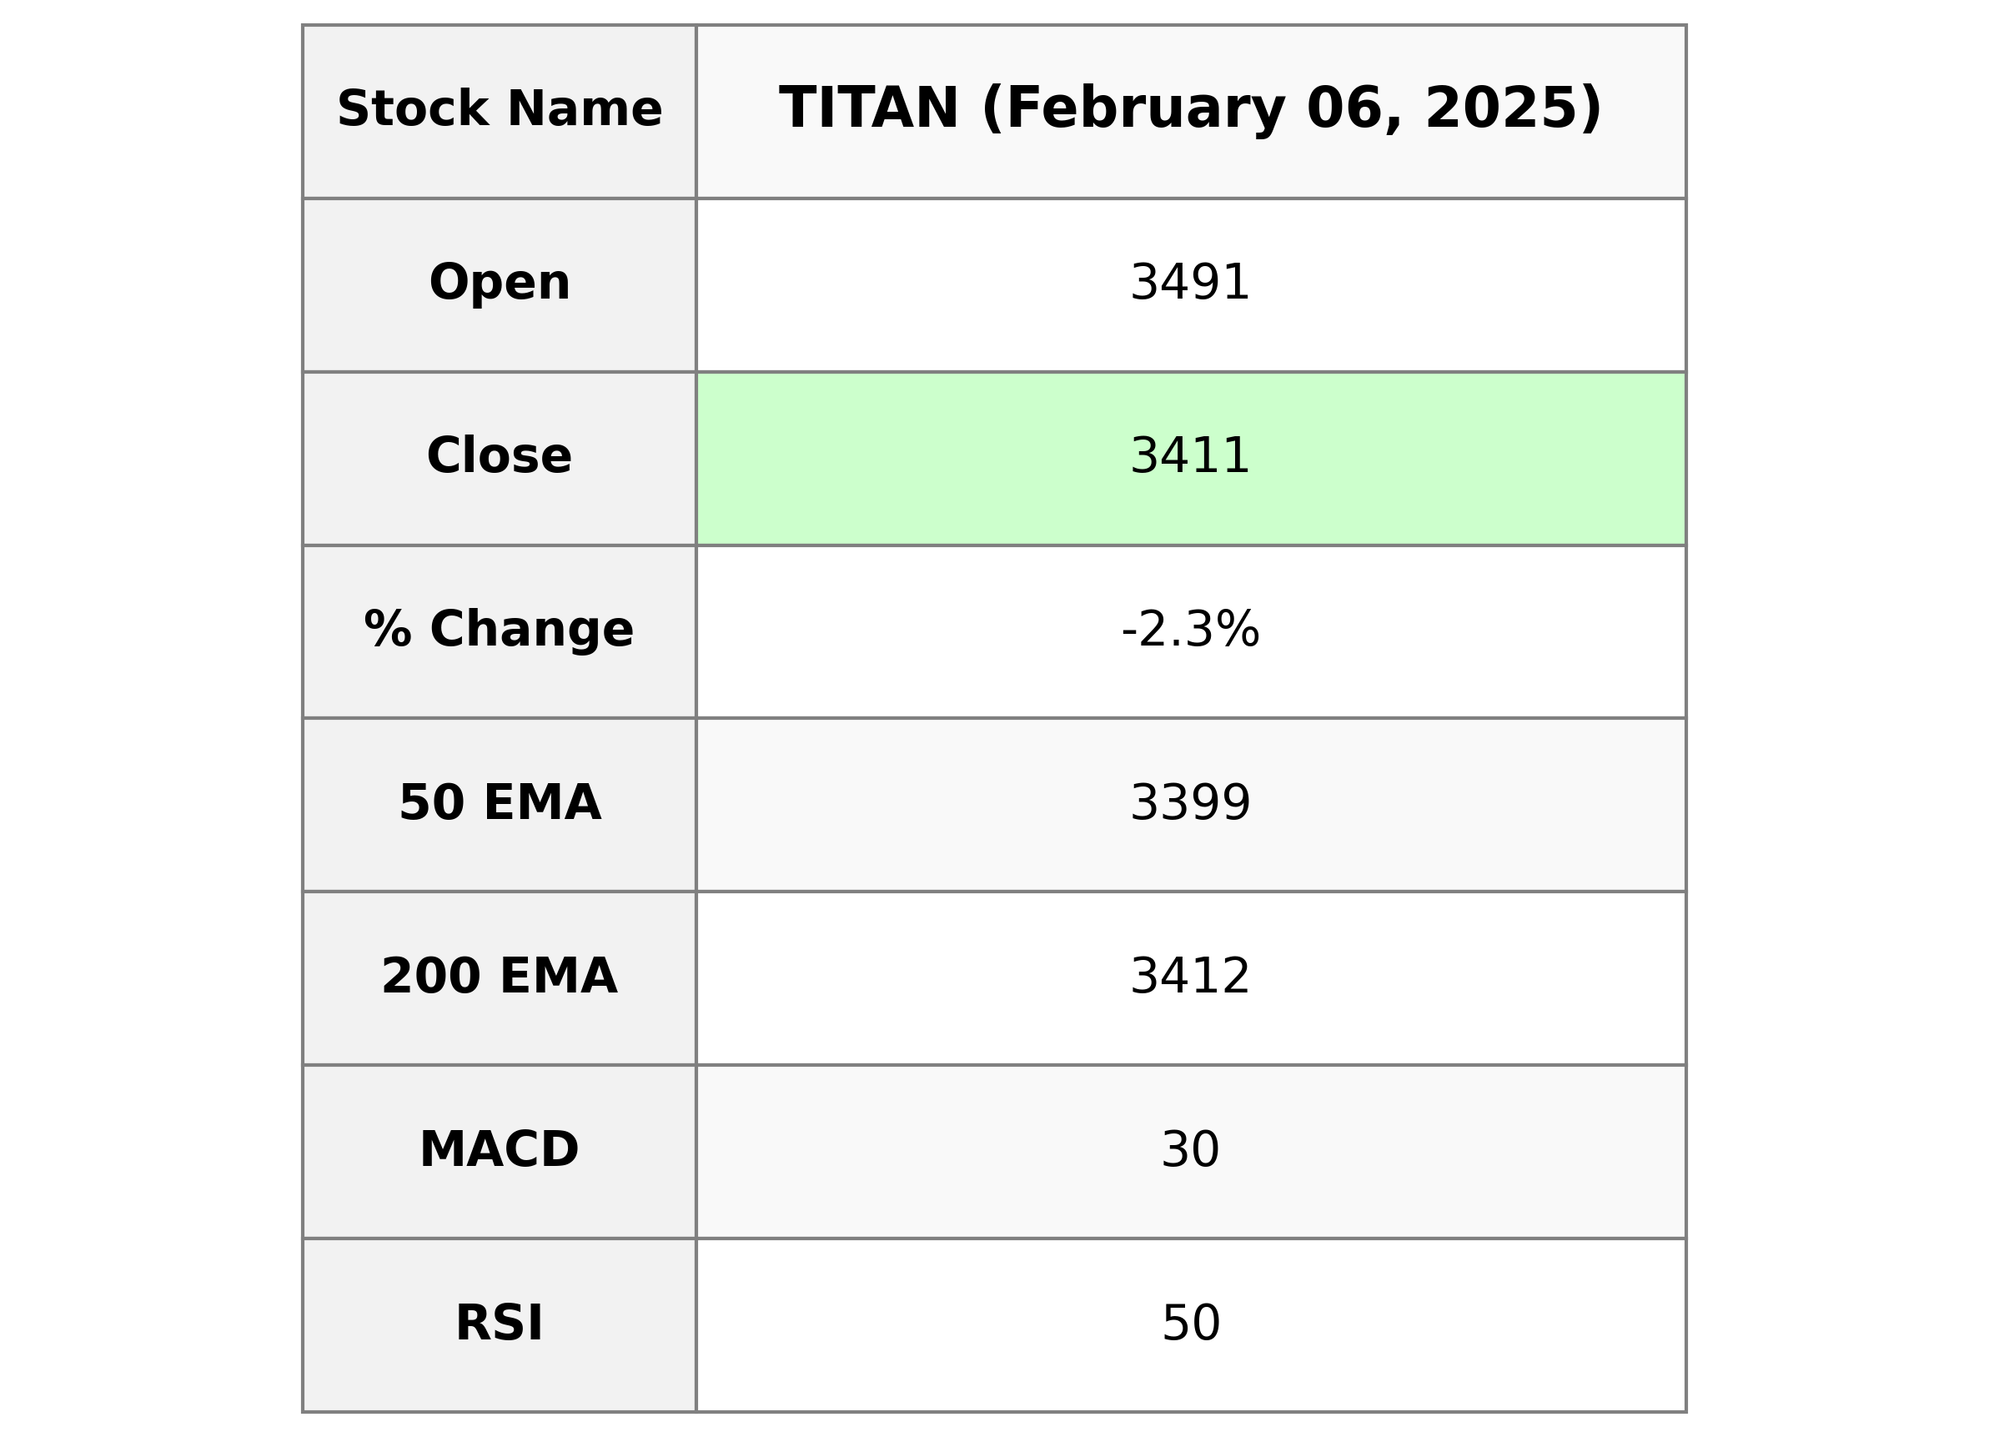
Task: Click the percent symbol in the % Change label
Action: (x=388, y=629)
